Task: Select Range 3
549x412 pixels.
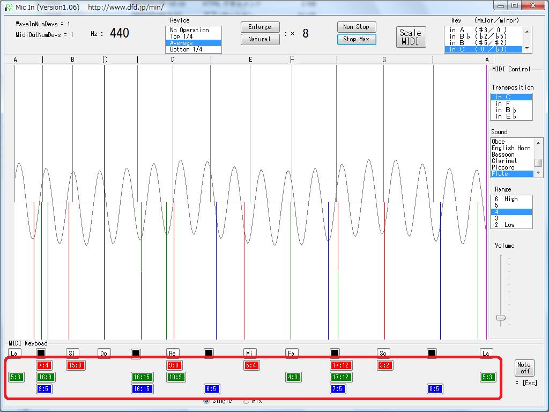Action: [511, 218]
